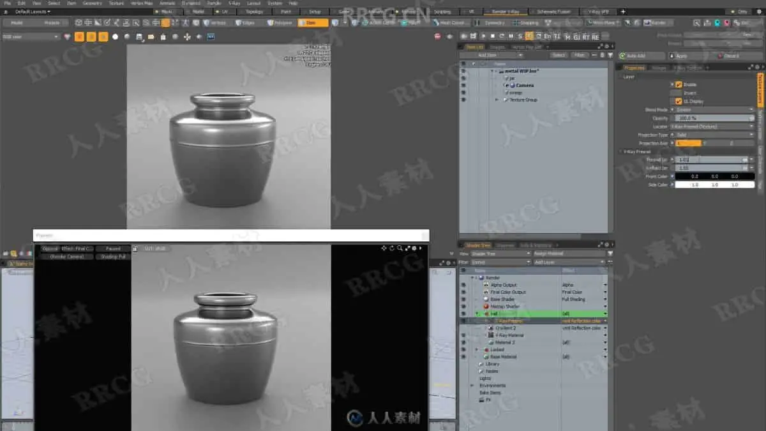Click the Snapping toolbar button
Screen dimensions: 766x431
(525, 22)
